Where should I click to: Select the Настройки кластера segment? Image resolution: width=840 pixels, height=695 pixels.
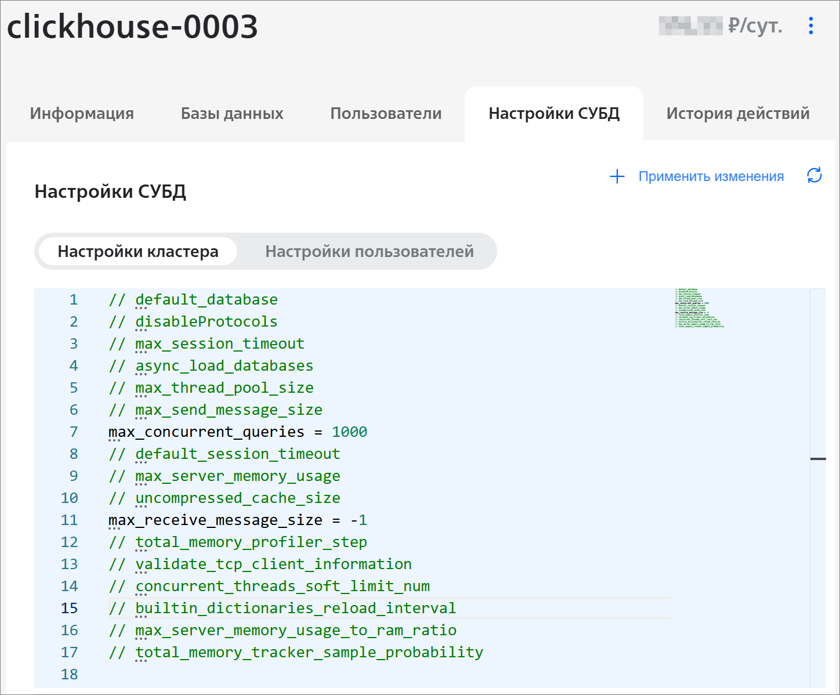tap(138, 251)
